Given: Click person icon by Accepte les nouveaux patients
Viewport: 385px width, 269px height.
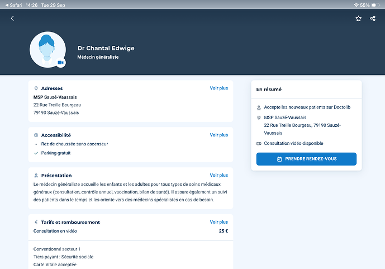Looking at the screenshot, I should pyautogui.click(x=259, y=107).
